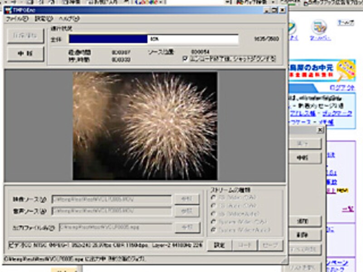
Task: Click Browse button next to video source
Action: pos(187,199)
